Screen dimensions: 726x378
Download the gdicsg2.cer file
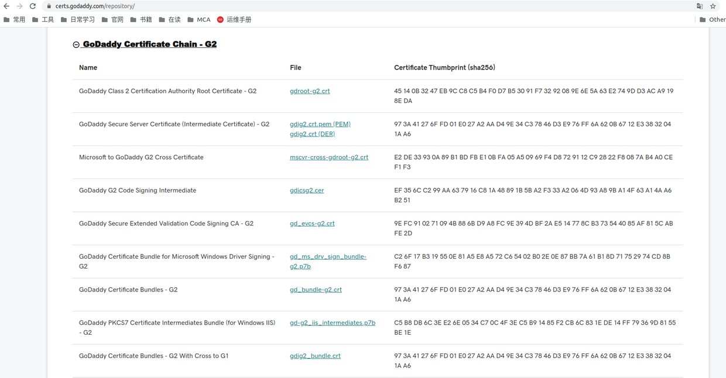(307, 190)
